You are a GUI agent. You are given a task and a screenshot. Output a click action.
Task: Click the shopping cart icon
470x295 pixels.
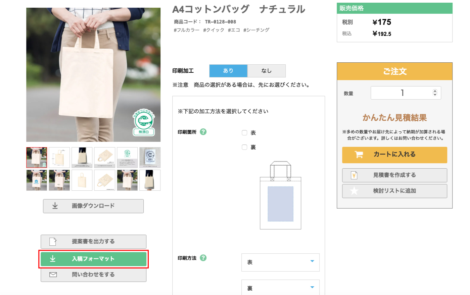click(x=359, y=155)
